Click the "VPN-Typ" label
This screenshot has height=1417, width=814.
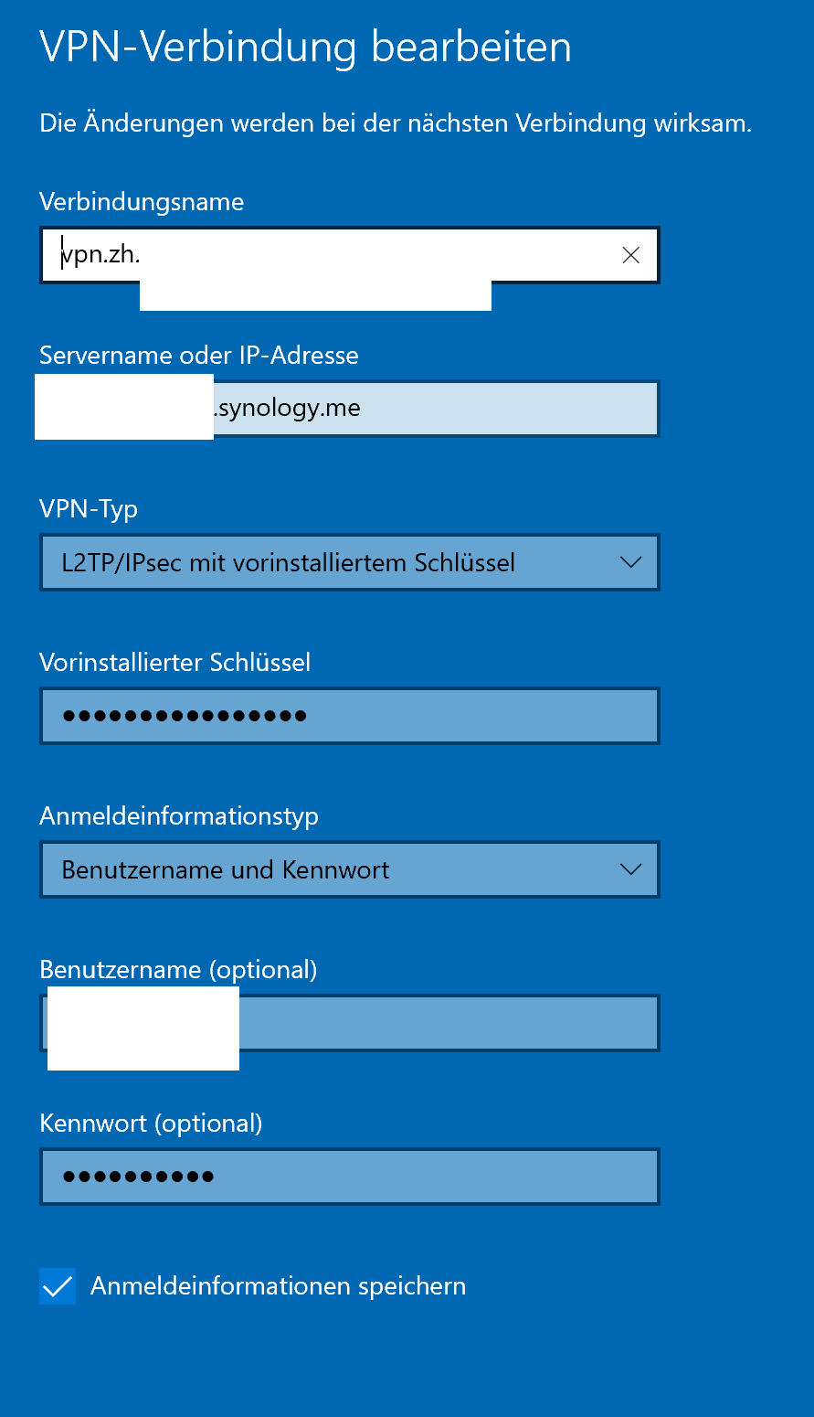click(89, 508)
